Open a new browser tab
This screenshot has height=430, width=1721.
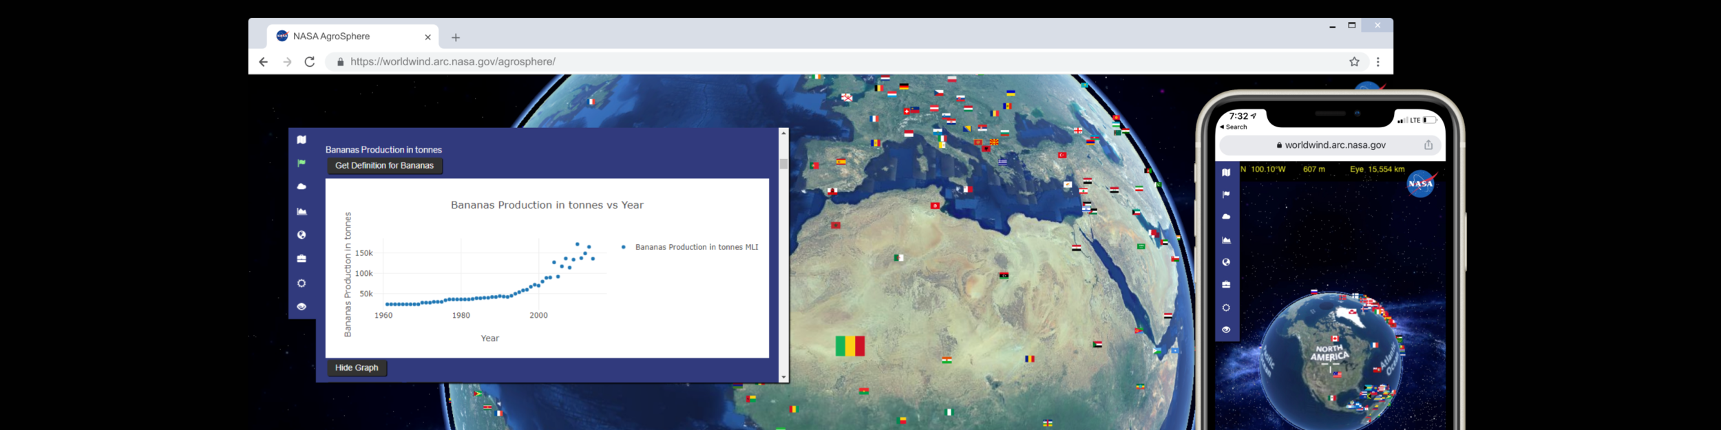click(455, 38)
